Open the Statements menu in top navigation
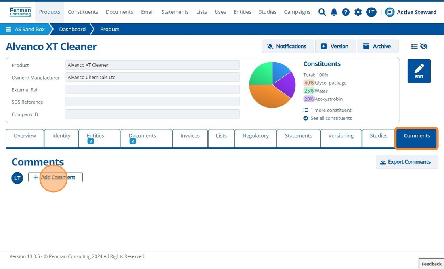This screenshot has height=269, width=444. 175,12
